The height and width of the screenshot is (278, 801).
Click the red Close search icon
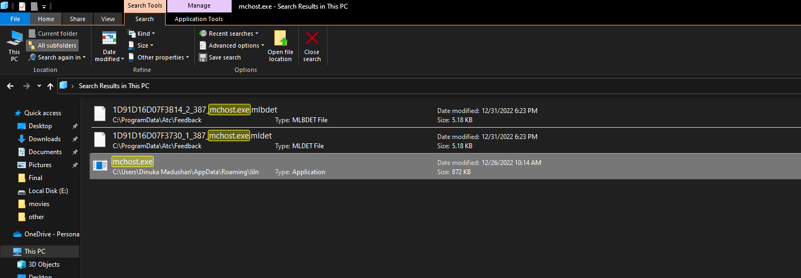pos(312,38)
